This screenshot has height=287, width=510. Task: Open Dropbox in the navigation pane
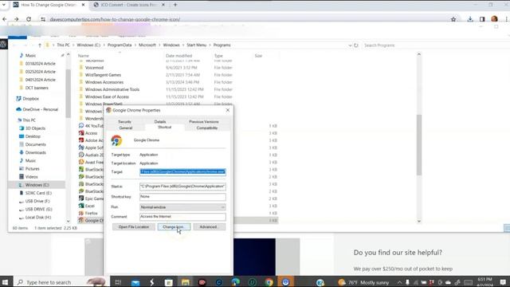coord(30,99)
